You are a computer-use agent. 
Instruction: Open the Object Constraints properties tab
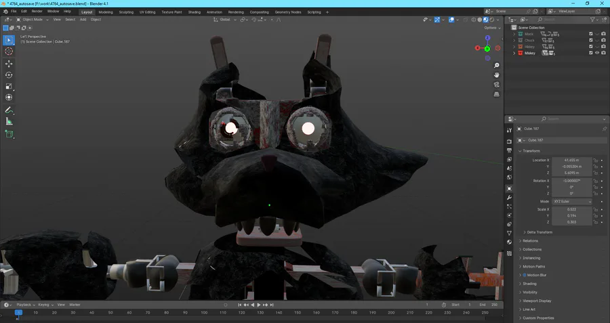pos(509,224)
